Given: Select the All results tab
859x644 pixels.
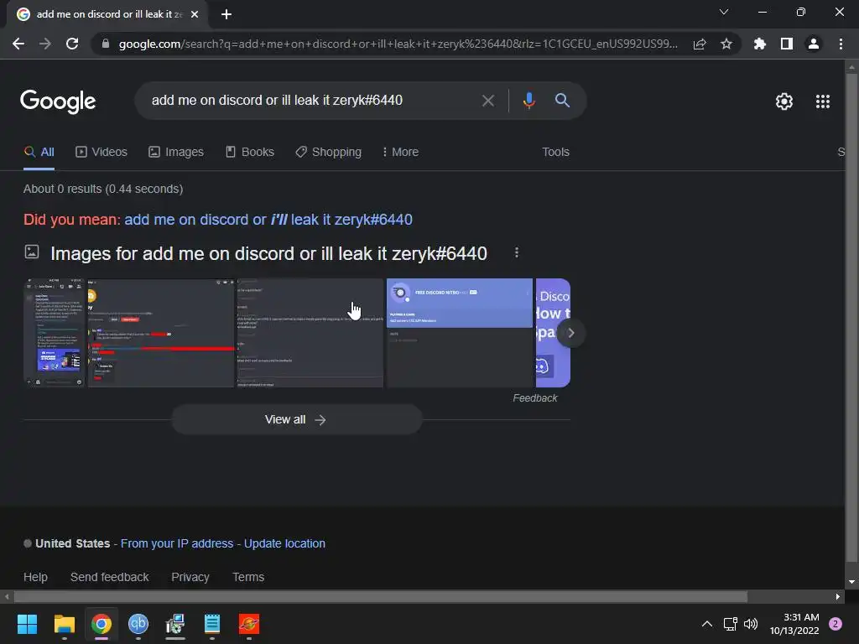Looking at the screenshot, I should [39, 153].
